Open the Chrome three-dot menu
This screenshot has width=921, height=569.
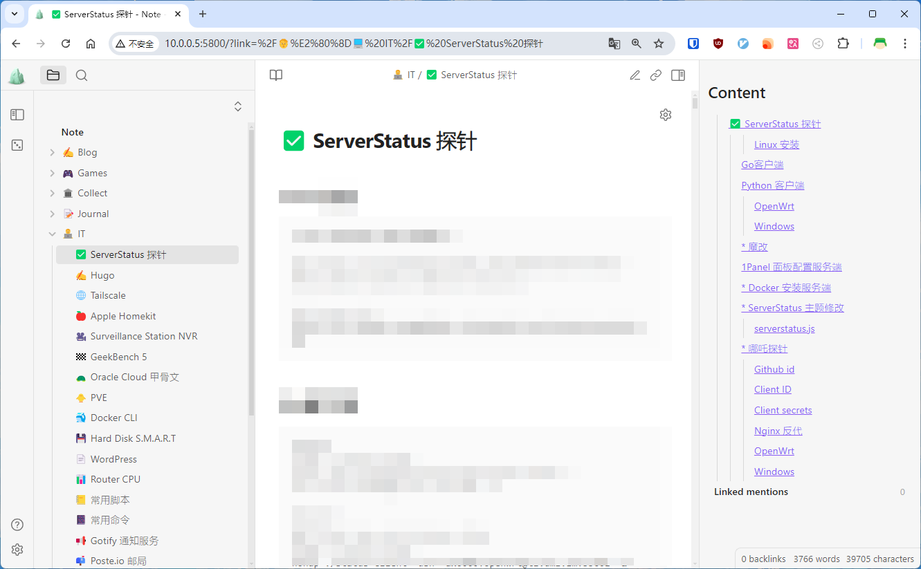coord(905,44)
